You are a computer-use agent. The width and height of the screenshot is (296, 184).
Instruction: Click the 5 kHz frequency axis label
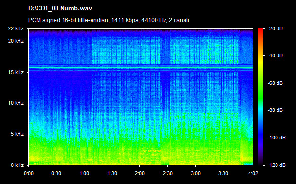(17, 134)
